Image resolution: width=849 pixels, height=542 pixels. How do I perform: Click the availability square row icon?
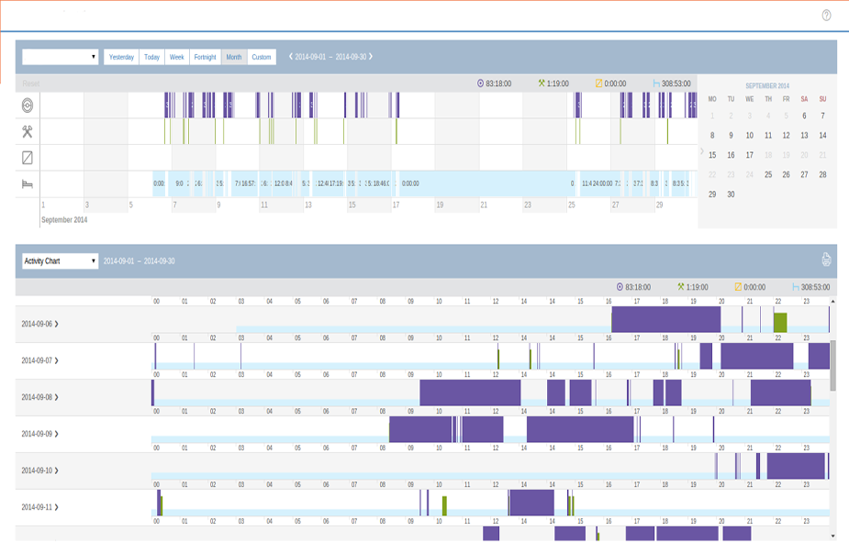point(28,158)
